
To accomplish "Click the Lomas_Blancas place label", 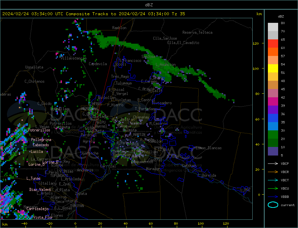I will tap(209, 148).
